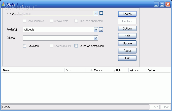Sort results by the @ Line column
172x111 pixels.
coord(137,70)
